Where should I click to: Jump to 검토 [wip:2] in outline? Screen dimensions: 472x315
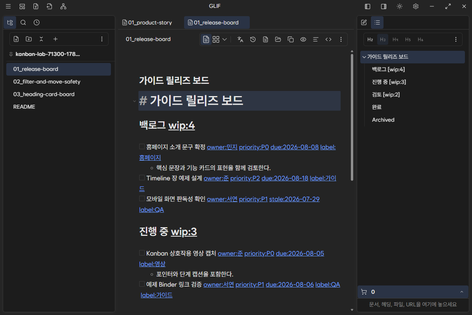(386, 94)
